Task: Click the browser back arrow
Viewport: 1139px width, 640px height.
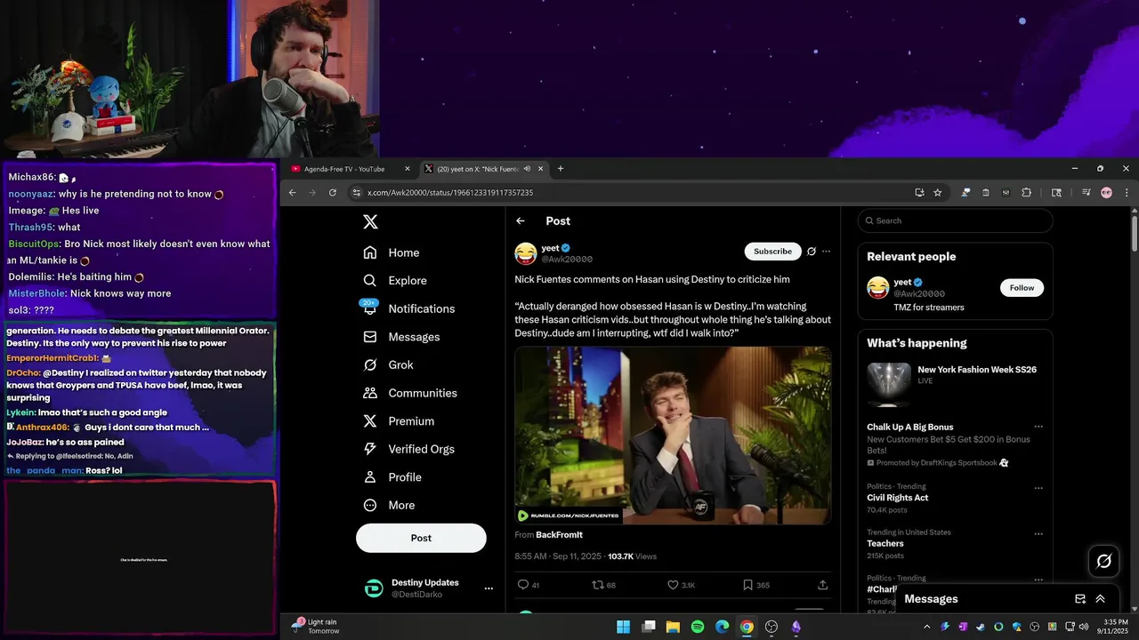Action: click(x=292, y=192)
